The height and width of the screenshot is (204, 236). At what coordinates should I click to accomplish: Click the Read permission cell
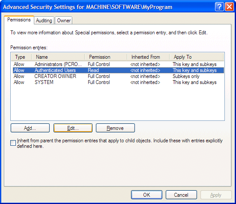pyautogui.click(x=93, y=70)
